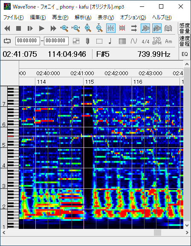Expand the EQ side panel
Screen dimensions: 191x246
pyautogui.click(x=185, y=54)
